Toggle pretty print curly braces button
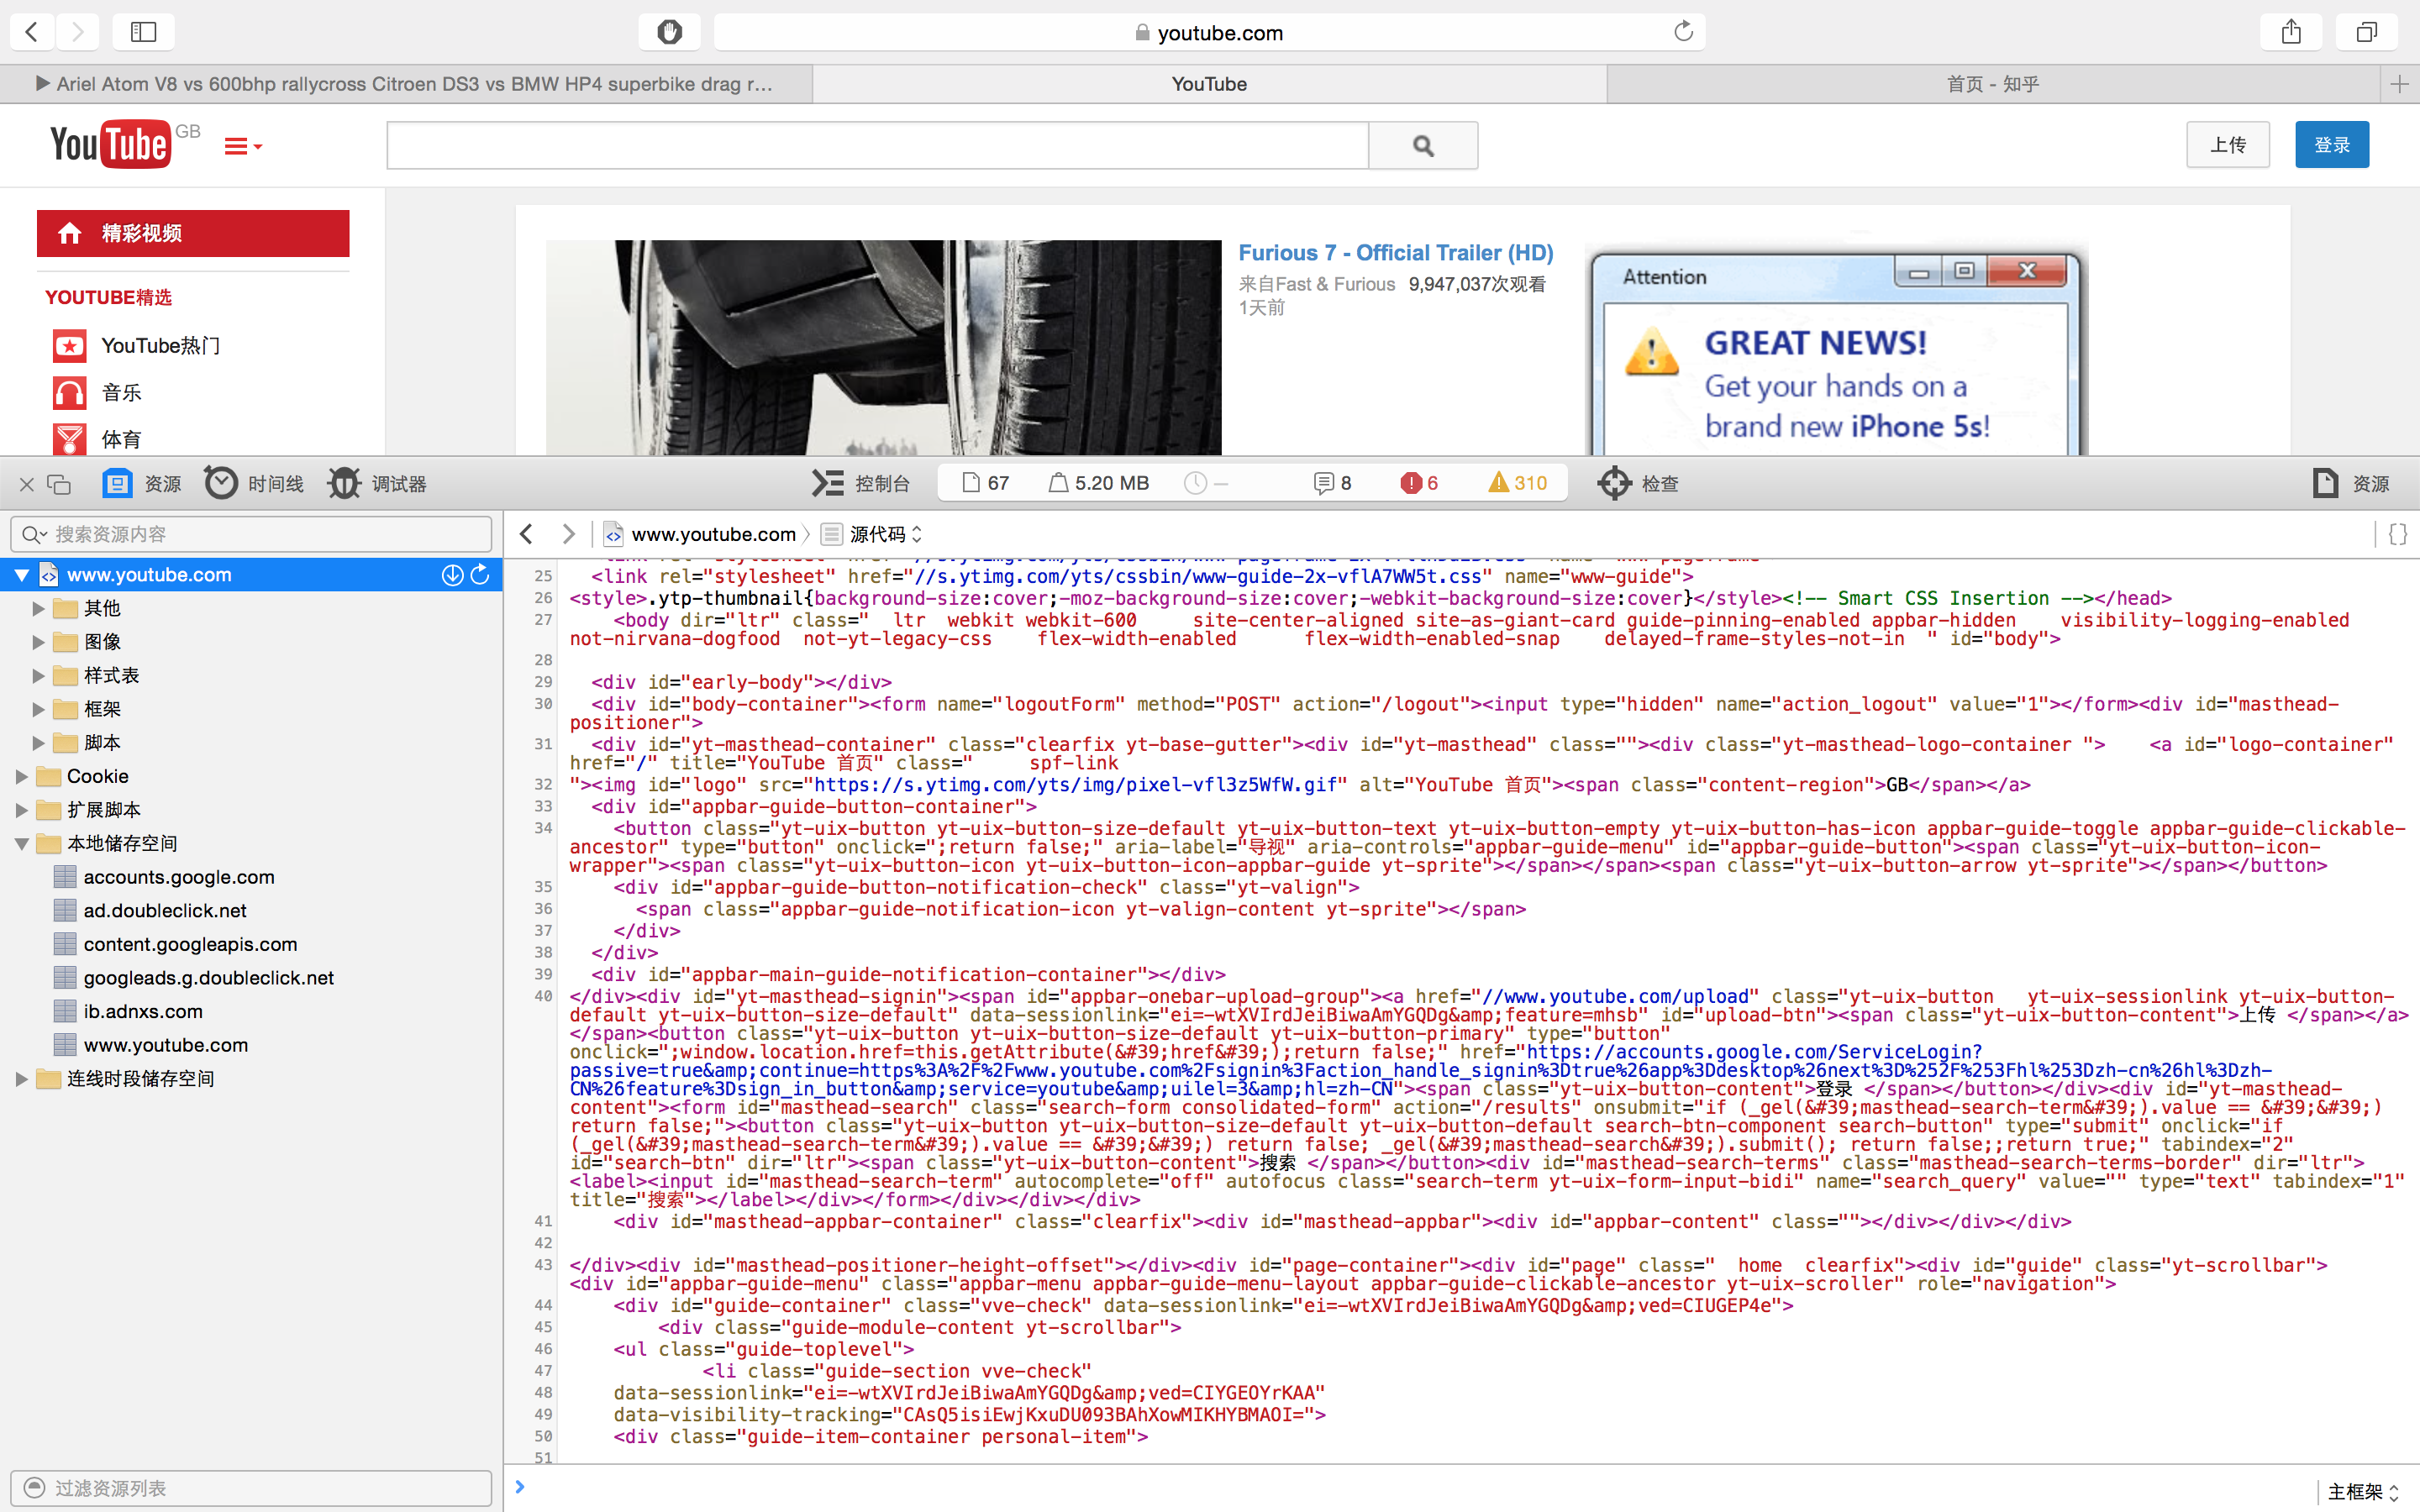The height and width of the screenshot is (1512, 2420). (x=2397, y=534)
